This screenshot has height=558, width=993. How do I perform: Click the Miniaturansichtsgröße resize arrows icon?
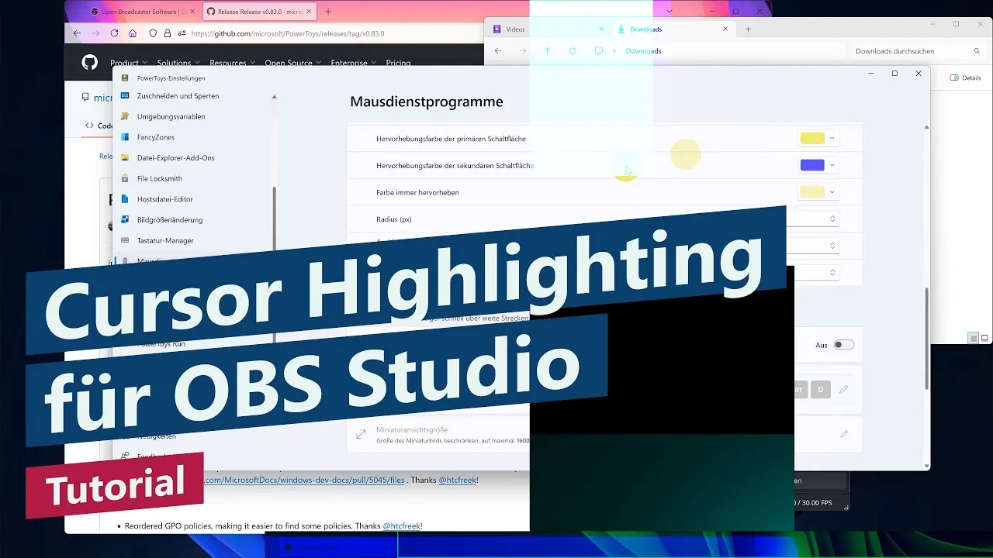[361, 435]
